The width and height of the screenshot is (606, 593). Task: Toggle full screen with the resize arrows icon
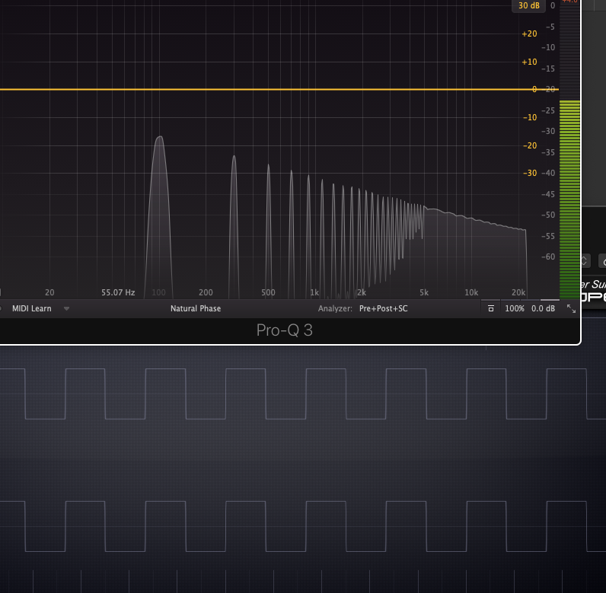571,308
